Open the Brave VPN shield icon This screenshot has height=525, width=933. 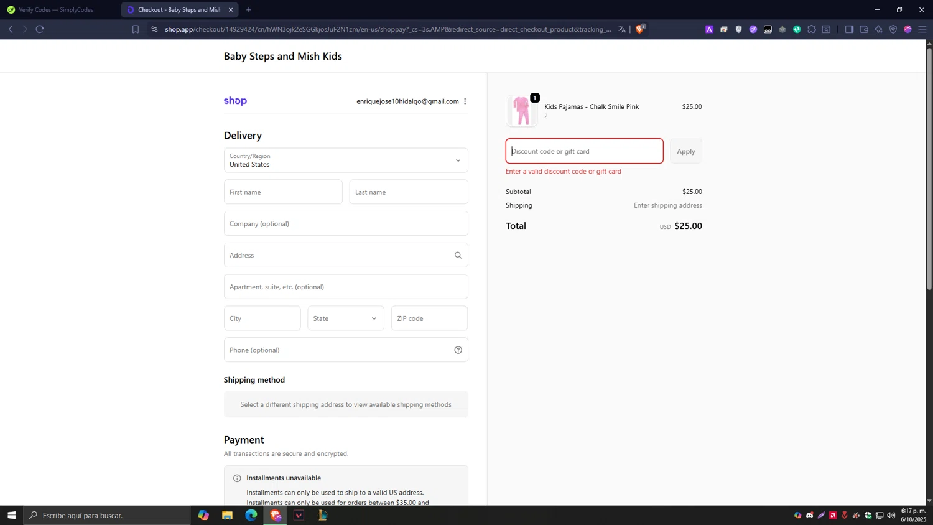893,29
